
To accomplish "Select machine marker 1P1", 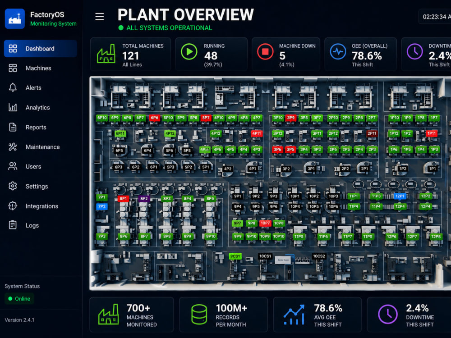I will (x=433, y=169).
